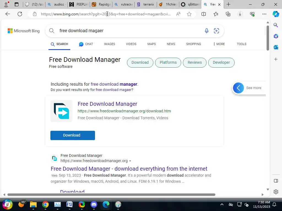This screenshot has width=282, height=211.
Task: Collapse the See more panel with the blue arrow
Action: pos(238,88)
